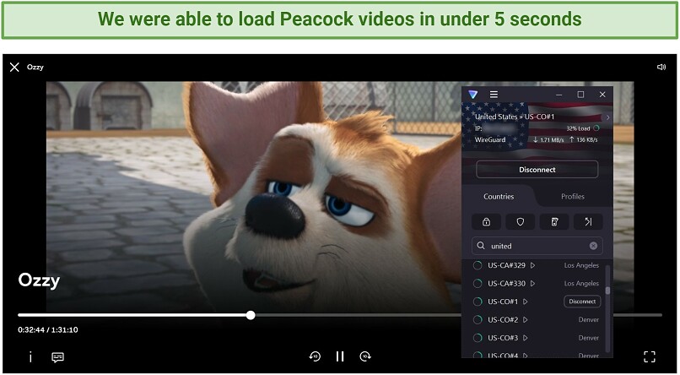Open the VPN hamburger menu

tap(494, 95)
